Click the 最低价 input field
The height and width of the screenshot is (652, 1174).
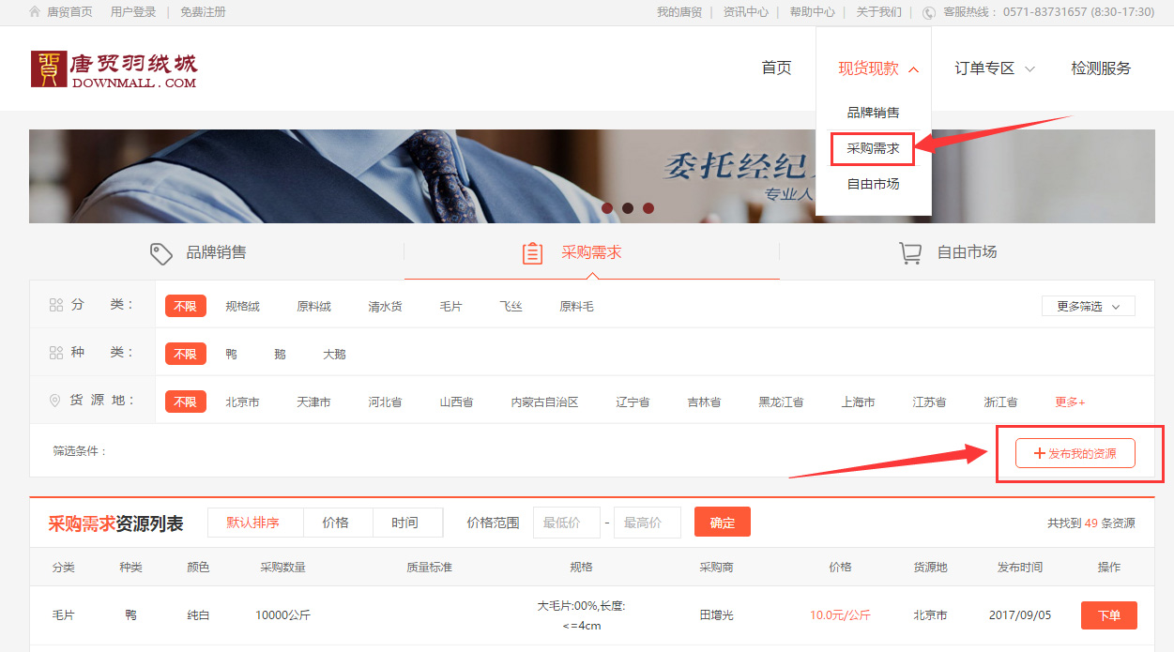coord(567,523)
